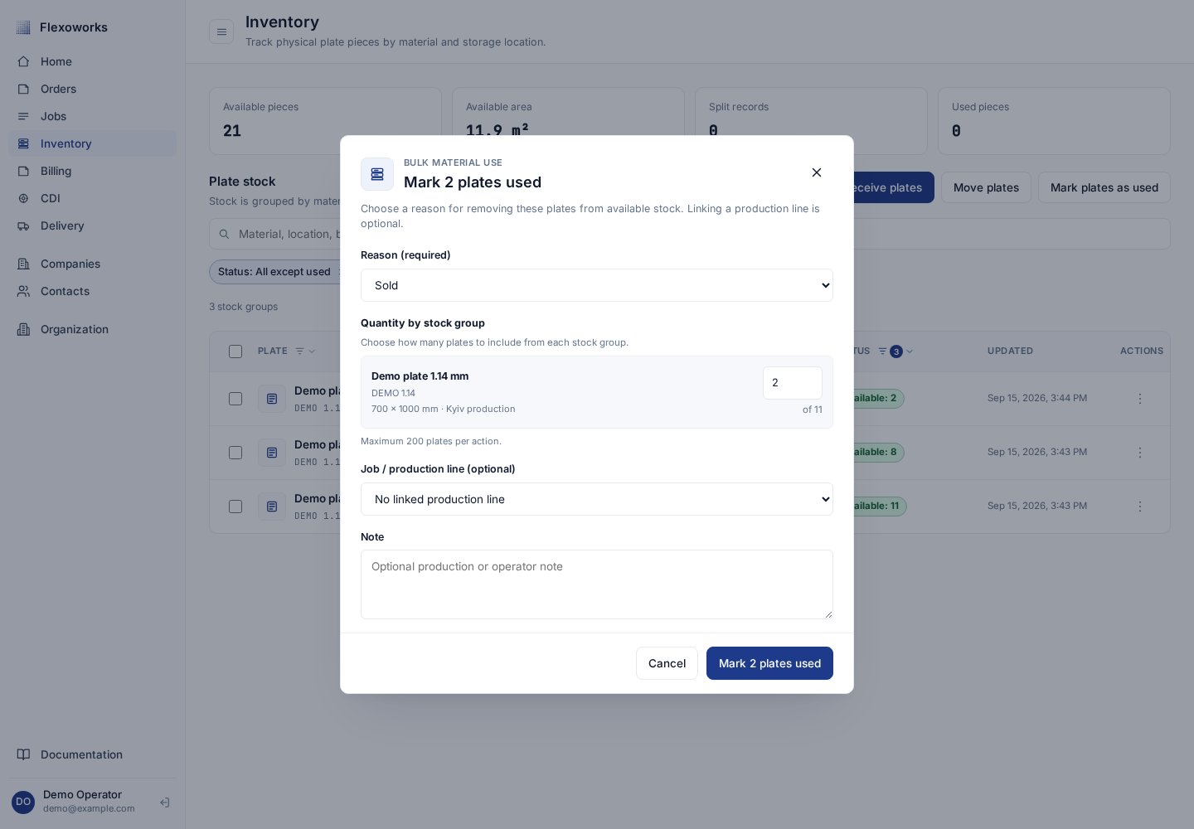The width and height of the screenshot is (1194, 829).
Task: Toggle the sidebar with the menu icon
Action: click(x=221, y=32)
